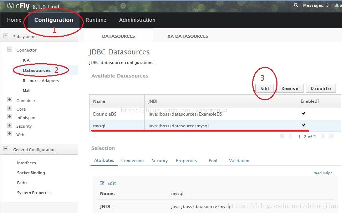
Task: Open the Administration top menu
Action: pos(137,20)
